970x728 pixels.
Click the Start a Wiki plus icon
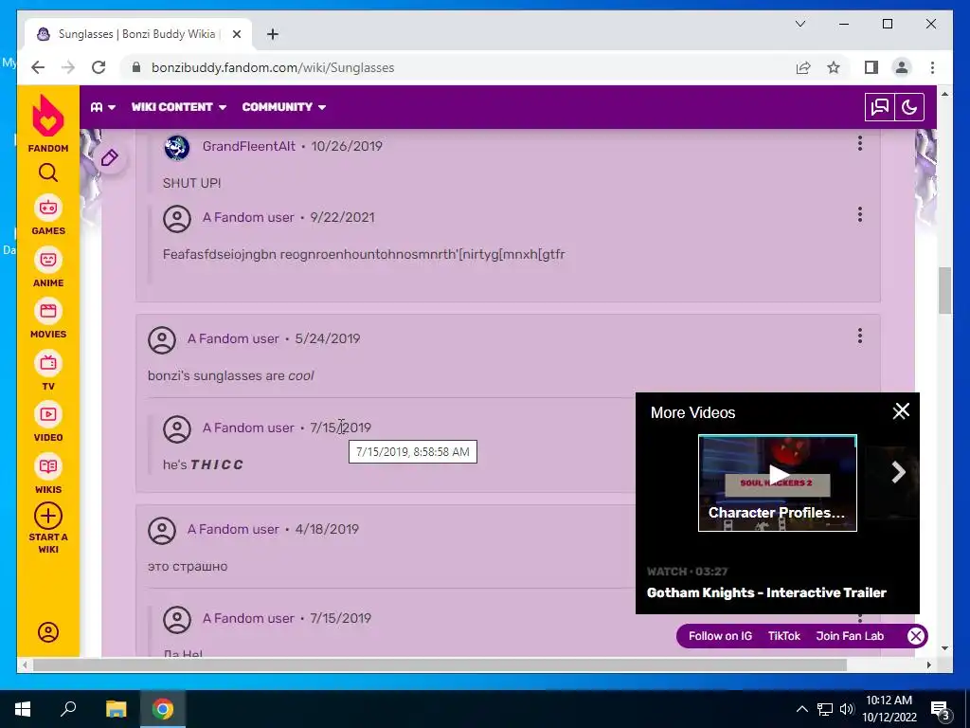click(x=48, y=516)
